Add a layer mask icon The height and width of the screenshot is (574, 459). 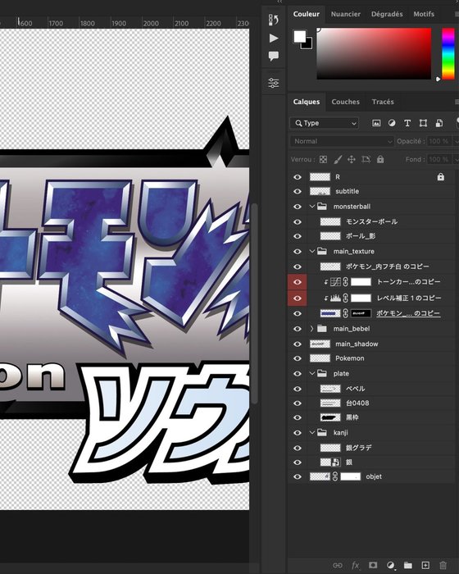pos(373,565)
